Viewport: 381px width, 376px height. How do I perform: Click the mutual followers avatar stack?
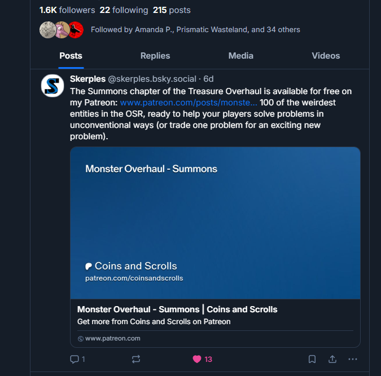click(x=62, y=29)
